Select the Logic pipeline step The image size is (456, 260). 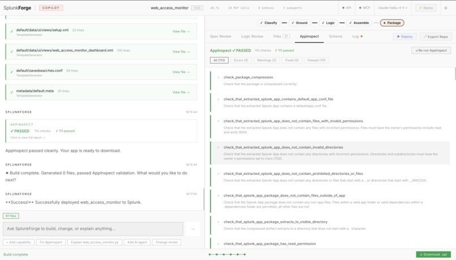[328, 23]
